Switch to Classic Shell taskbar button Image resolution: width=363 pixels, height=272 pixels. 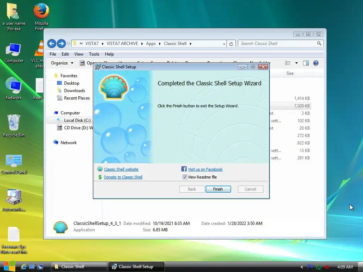point(79,267)
